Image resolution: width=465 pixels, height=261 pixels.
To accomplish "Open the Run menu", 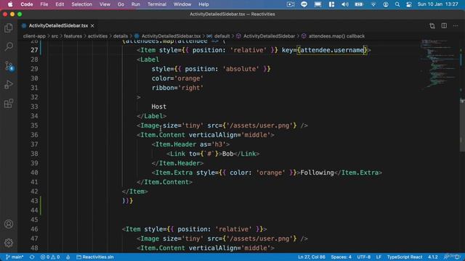I will 136,4.
